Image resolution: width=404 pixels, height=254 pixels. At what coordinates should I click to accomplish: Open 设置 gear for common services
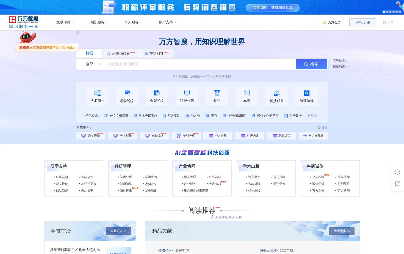click(322, 128)
